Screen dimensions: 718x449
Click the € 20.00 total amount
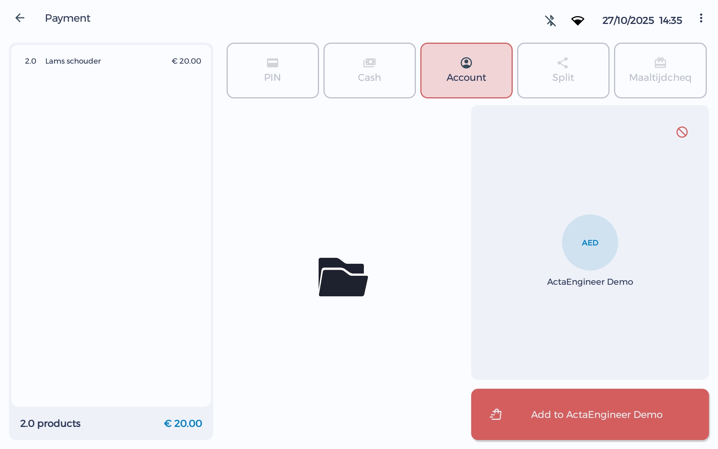pyautogui.click(x=183, y=423)
